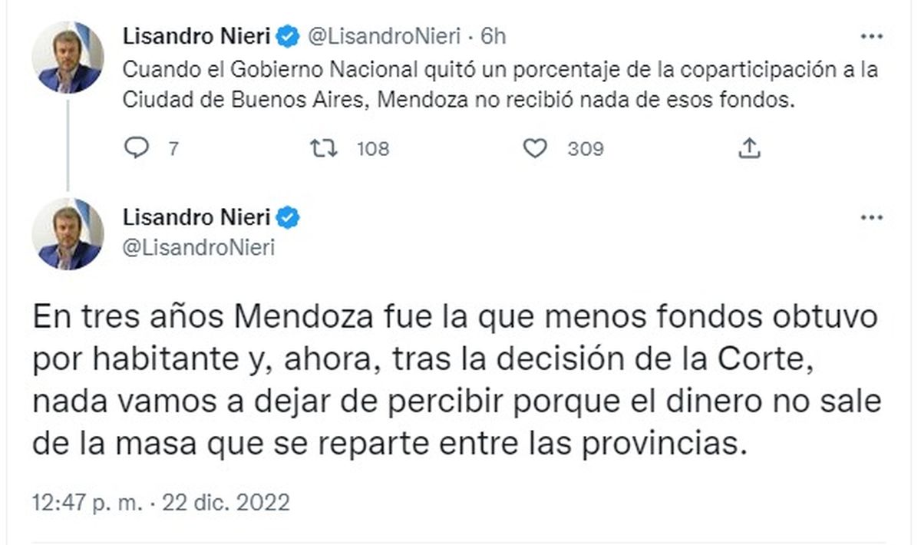Click verified badge on first tweet
This screenshot has height=545, width=921.
coord(289,36)
